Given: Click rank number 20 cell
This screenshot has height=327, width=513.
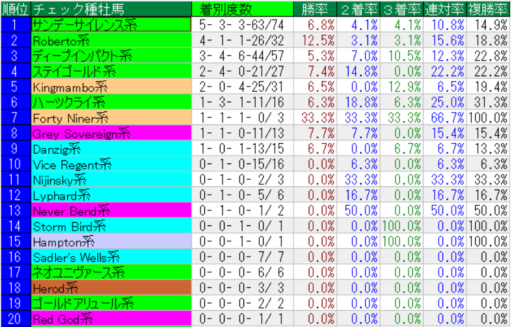Looking at the screenshot, I should [x=15, y=319].
